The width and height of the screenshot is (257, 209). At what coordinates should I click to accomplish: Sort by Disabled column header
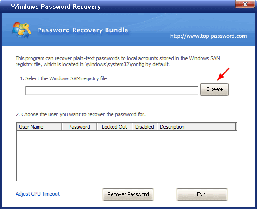coord(144,127)
